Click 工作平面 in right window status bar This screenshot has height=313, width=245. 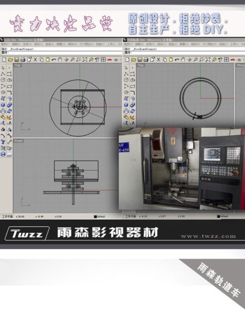click(x=131, y=216)
